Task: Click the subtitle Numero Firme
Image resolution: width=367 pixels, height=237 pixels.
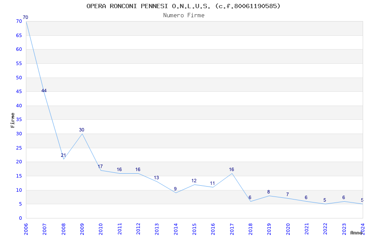Action: 184,16
